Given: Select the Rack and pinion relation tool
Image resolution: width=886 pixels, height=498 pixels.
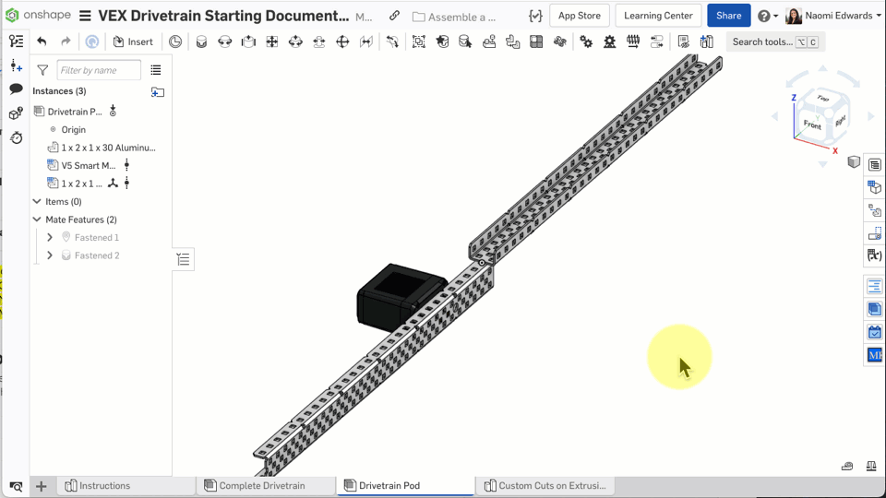Looking at the screenshot, I should tap(610, 41).
